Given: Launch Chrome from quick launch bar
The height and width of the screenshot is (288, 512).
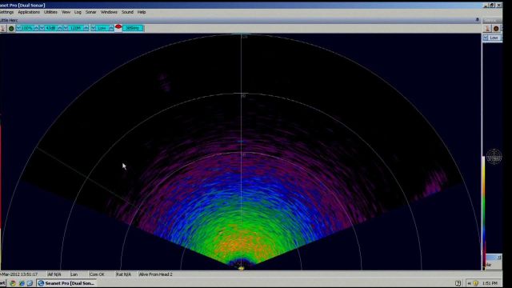Looking at the screenshot, I should [13, 283].
